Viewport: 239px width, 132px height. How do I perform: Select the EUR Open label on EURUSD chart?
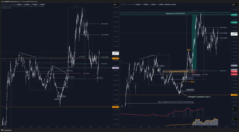(x=100, y=78)
